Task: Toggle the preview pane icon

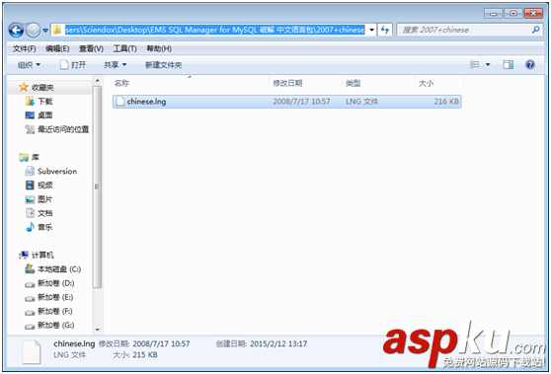Action: coord(509,64)
